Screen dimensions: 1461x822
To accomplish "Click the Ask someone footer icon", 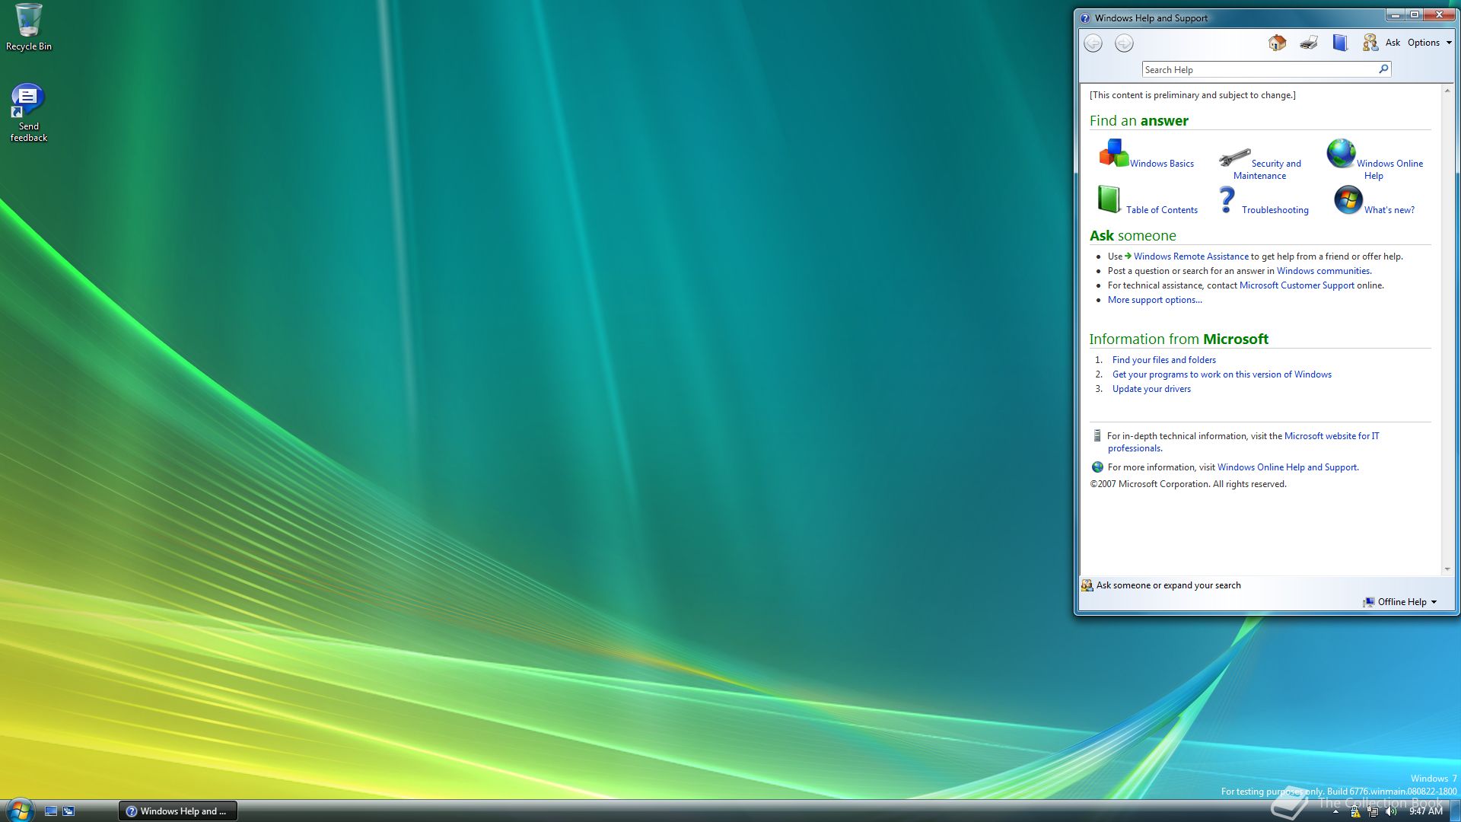I will [1087, 585].
